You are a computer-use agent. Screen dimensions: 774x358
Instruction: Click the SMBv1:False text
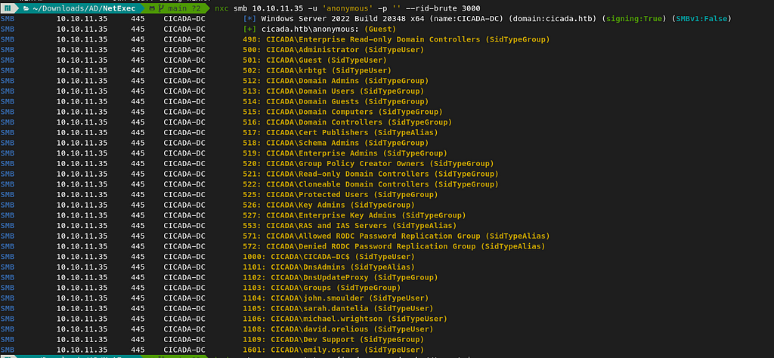pos(699,19)
